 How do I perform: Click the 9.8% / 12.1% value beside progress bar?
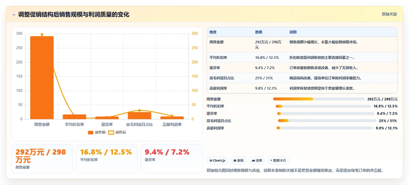tap(386, 128)
